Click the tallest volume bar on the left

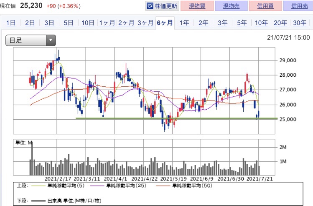(x=32, y=158)
